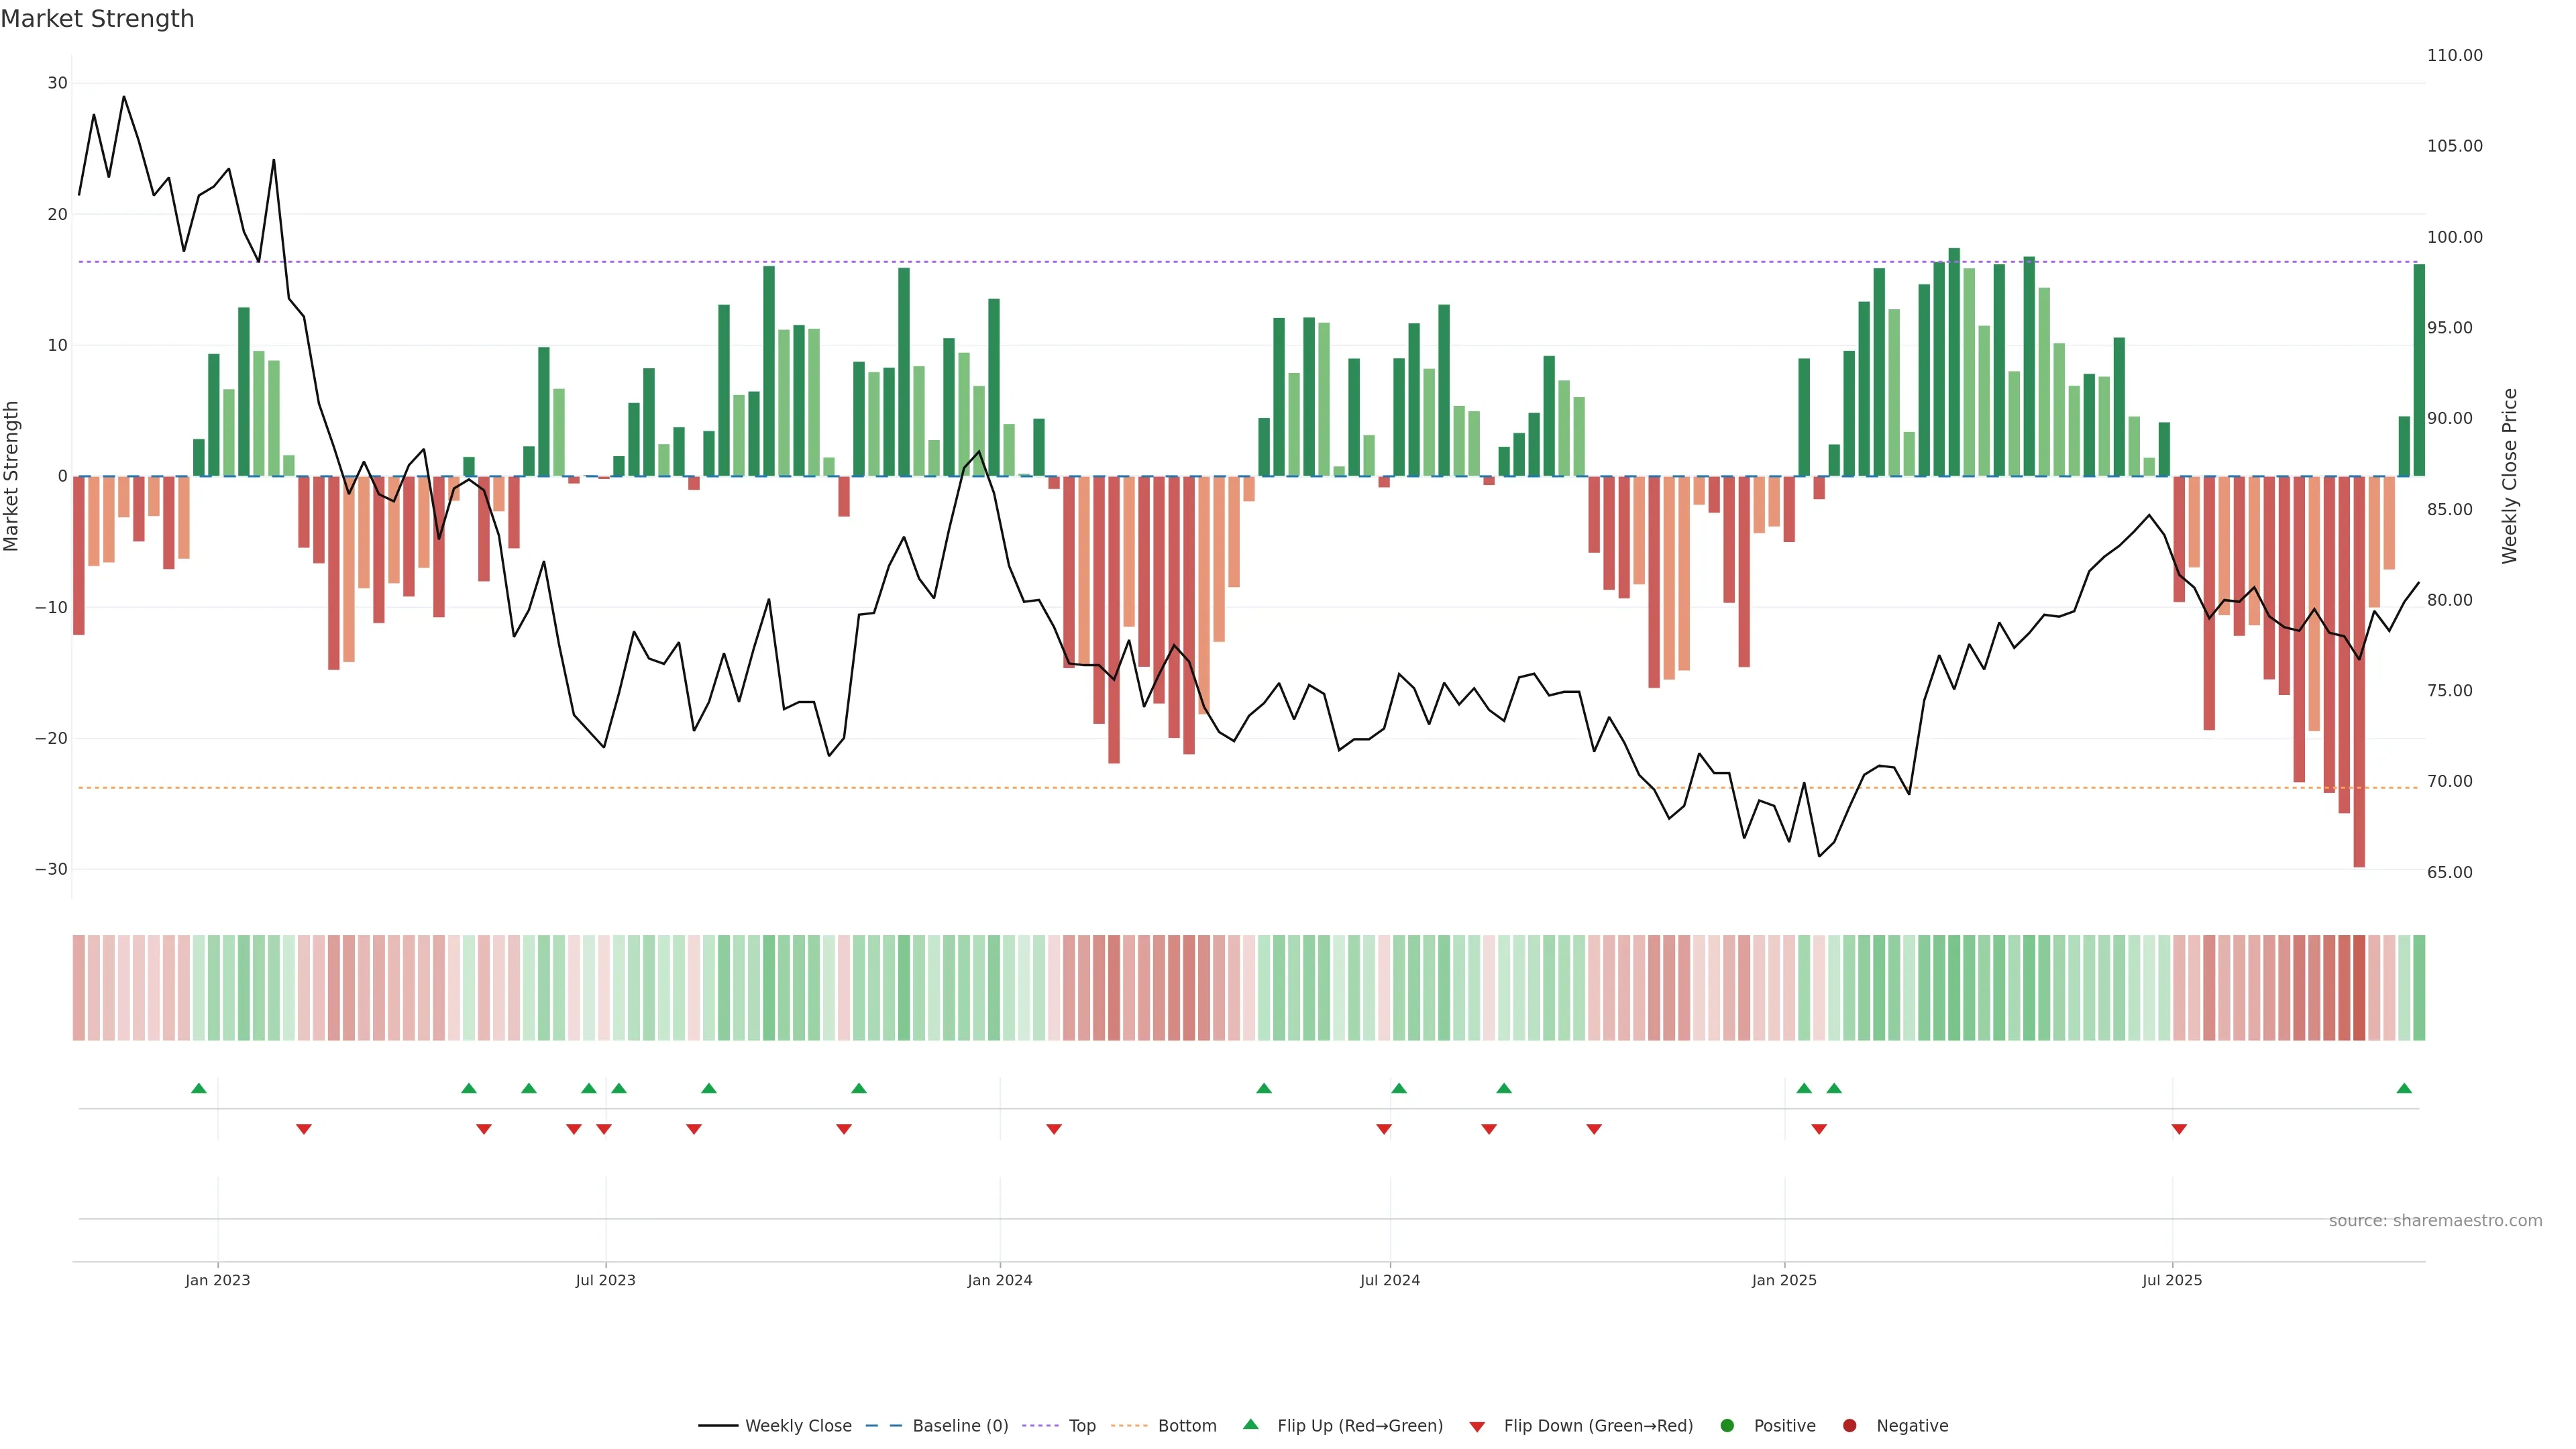Click the Flip Down red triangle legend icon
Screen dimensions: 2576x1449
1477,1426
